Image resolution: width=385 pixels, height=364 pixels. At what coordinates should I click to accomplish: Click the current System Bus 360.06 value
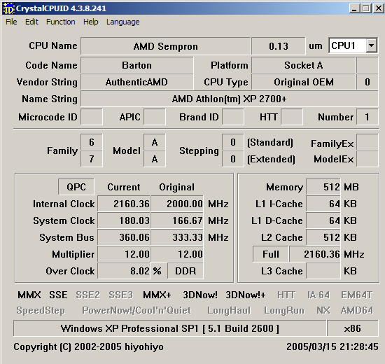click(124, 237)
